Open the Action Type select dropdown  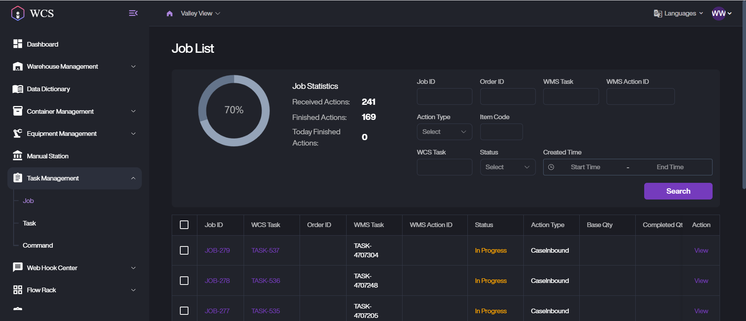[x=444, y=132]
